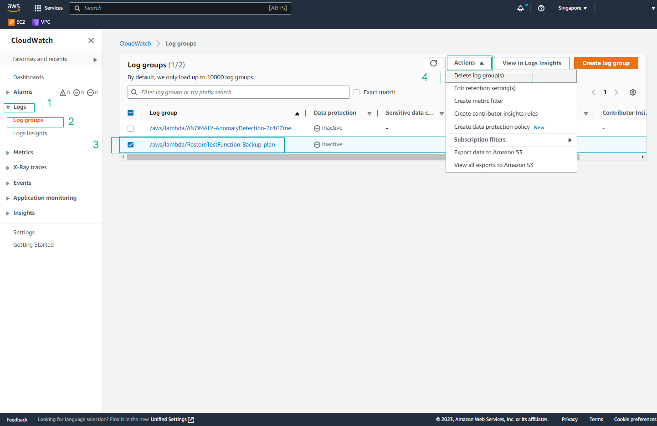Collapse the Logs section
Screen dimensions: 657x426
tap(8, 107)
